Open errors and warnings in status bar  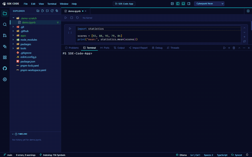[26, 155]
